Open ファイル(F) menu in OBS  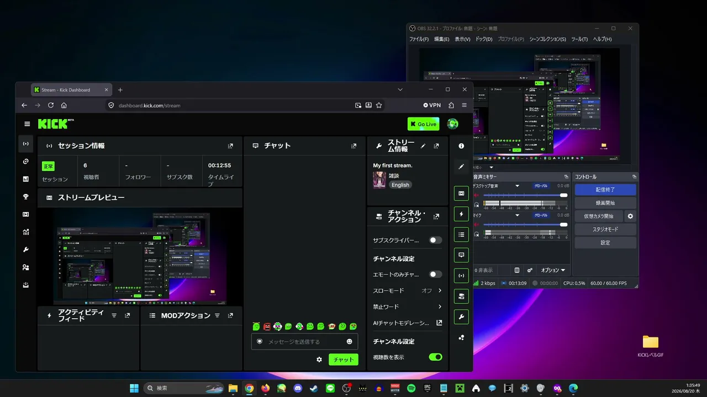419,39
